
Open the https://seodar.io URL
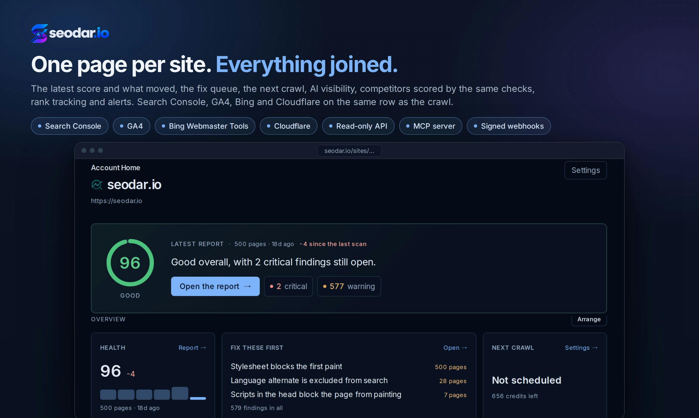[x=116, y=201]
